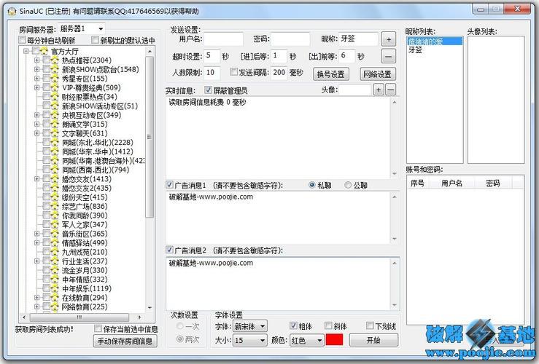Uncheck 屏蔽管理员 checkbox
The height and width of the screenshot is (364, 539).
[x=208, y=90]
